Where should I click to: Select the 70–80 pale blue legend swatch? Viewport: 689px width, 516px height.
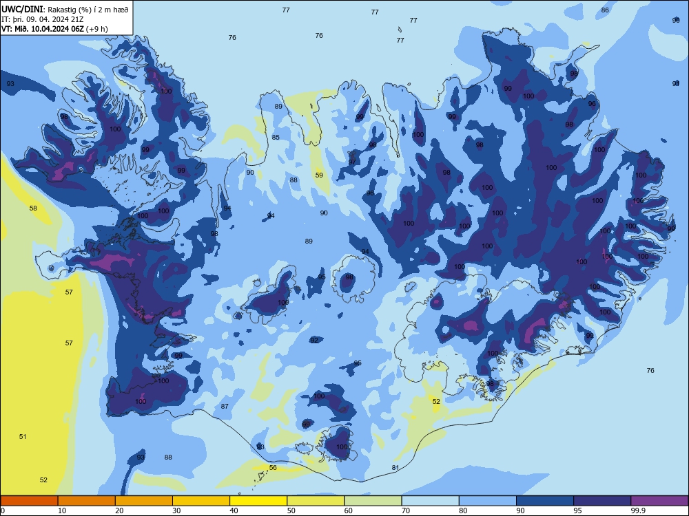pos(430,501)
